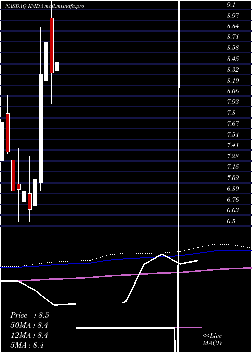Click the 8.06 price axis label
Screen dimensions: 252x353
(x=233, y=91)
